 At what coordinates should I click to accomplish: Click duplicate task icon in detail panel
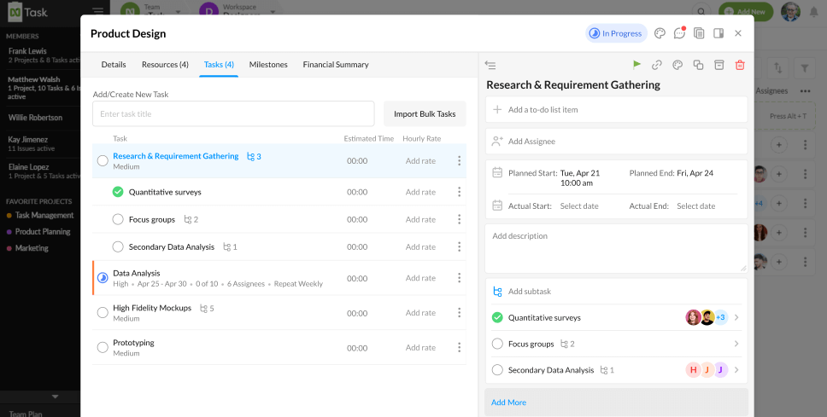tap(698, 65)
